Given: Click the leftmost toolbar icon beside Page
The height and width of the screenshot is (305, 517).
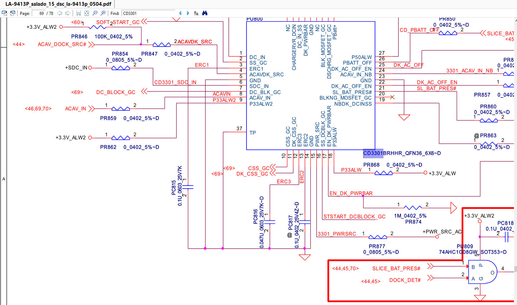Looking at the screenshot, I should coord(4,13).
